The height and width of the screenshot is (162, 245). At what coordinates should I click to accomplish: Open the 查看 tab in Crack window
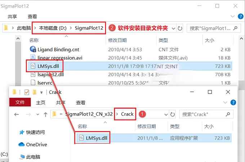coord(81,103)
